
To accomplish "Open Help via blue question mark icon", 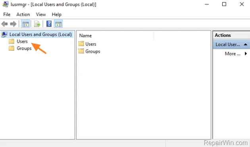I will click(49, 24).
